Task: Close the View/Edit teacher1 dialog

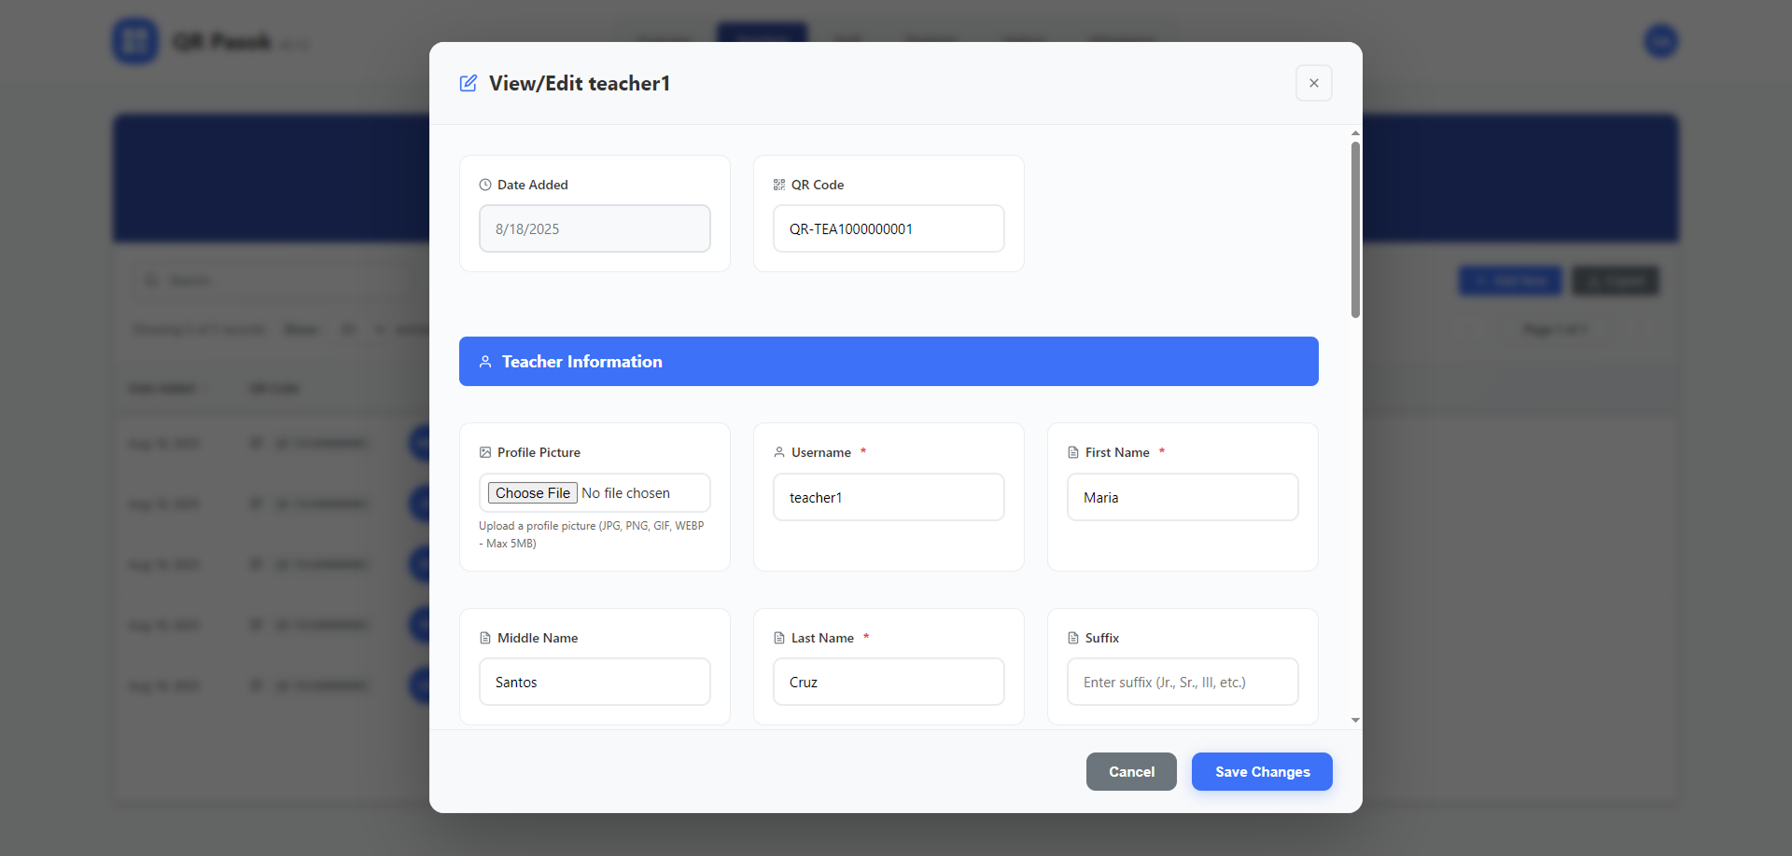Action: click(1313, 83)
